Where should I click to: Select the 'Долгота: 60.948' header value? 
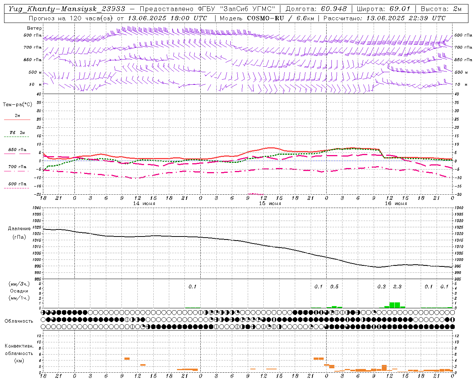[316, 9]
